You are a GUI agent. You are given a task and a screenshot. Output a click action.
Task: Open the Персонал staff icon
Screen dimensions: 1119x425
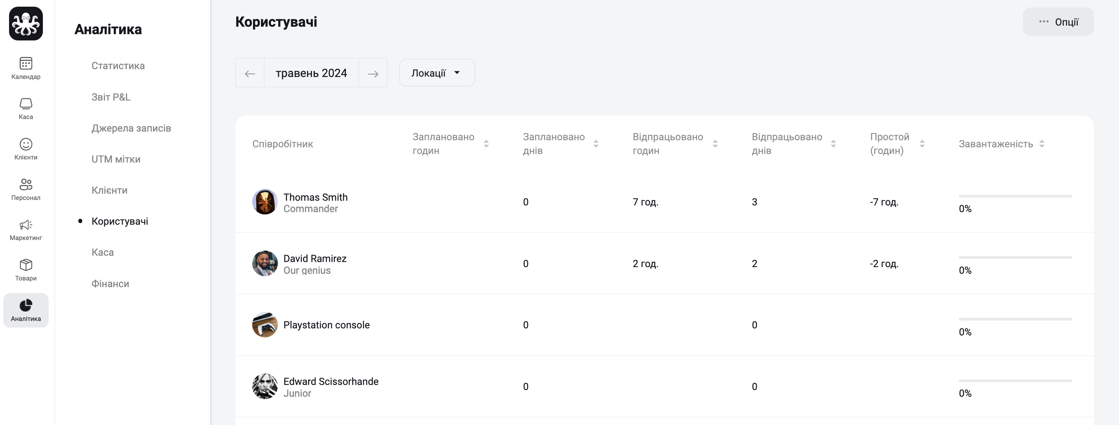pyautogui.click(x=26, y=189)
